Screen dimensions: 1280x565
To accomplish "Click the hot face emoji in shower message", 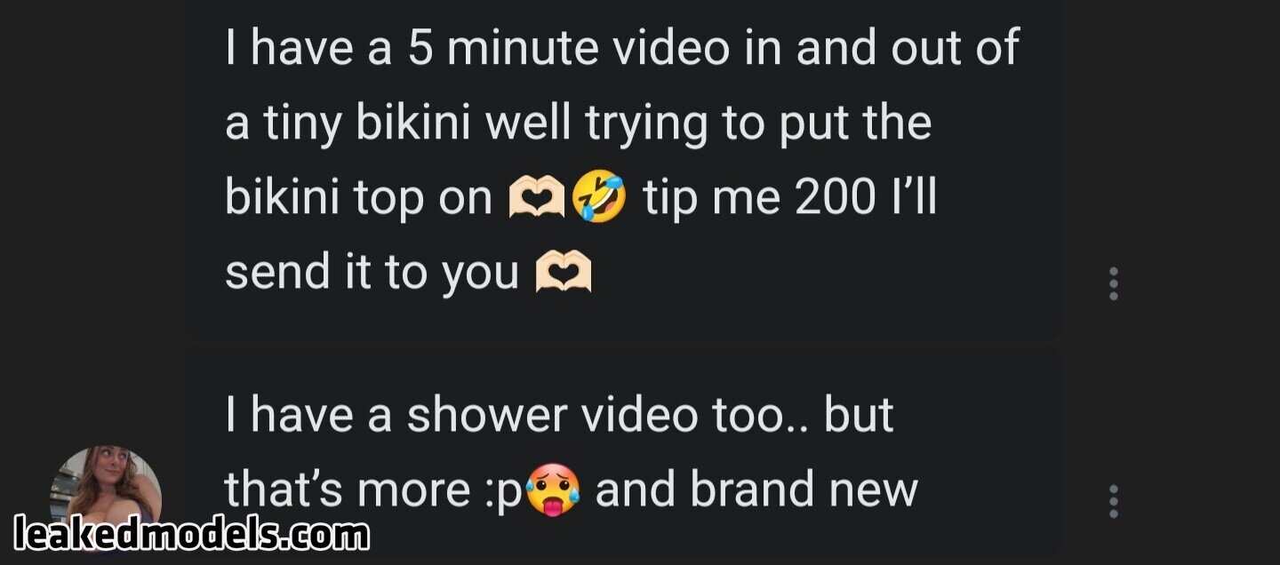I will (x=554, y=491).
